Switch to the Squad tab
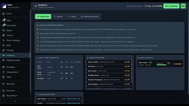The width and height of the screenshot is (189, 106). click(x=58, y=17)
